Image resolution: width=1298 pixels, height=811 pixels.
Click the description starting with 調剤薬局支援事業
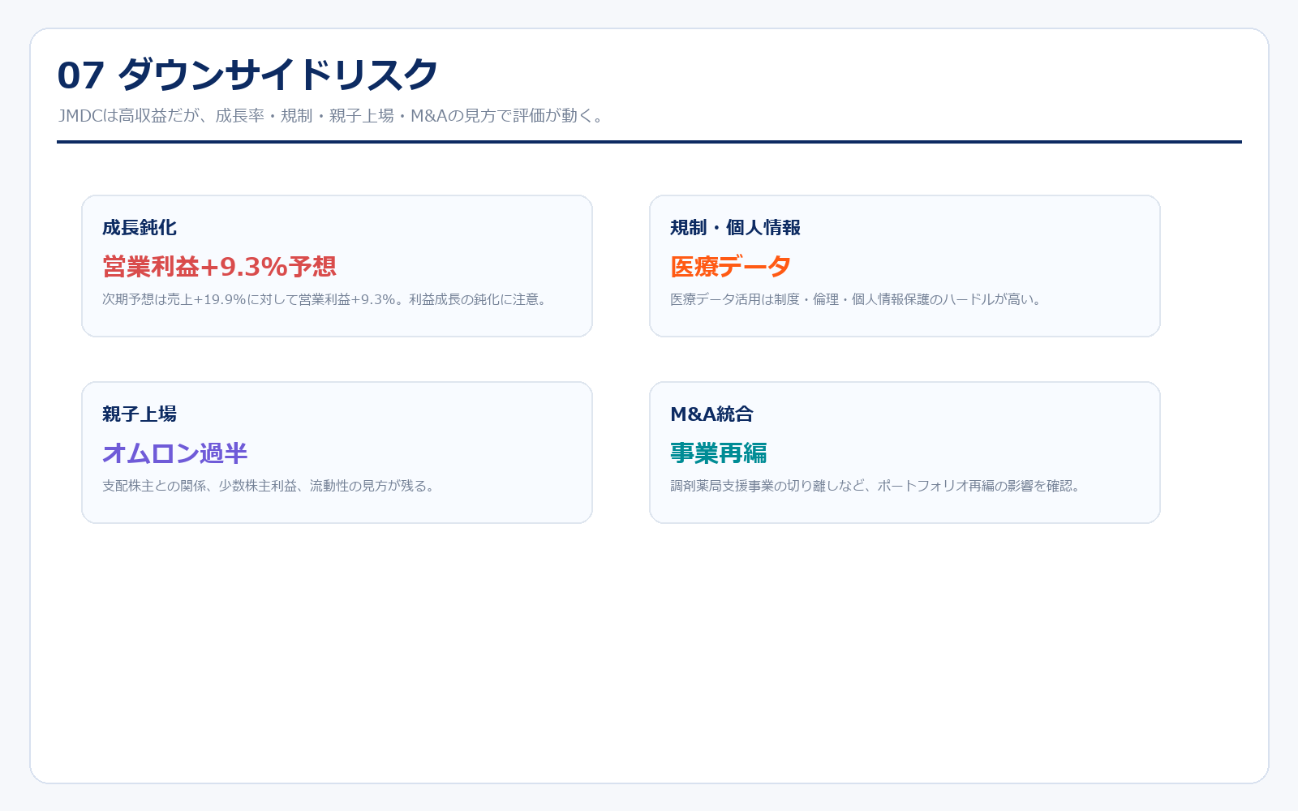tap(877, 486)
